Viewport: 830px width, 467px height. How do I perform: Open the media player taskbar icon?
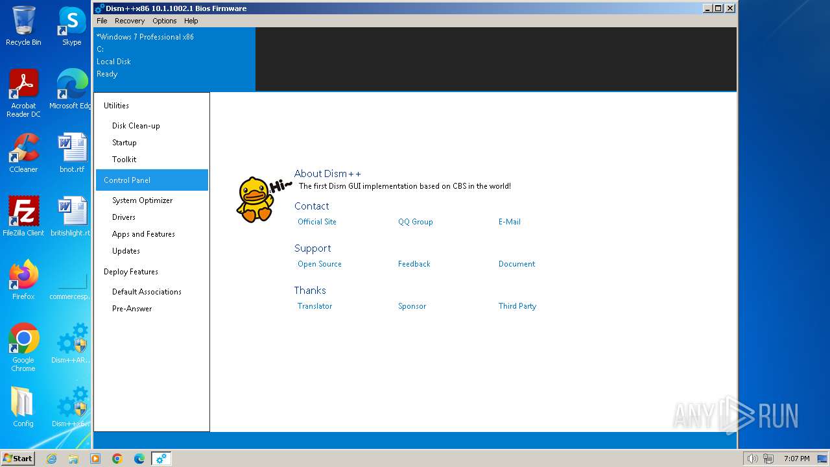95,459
